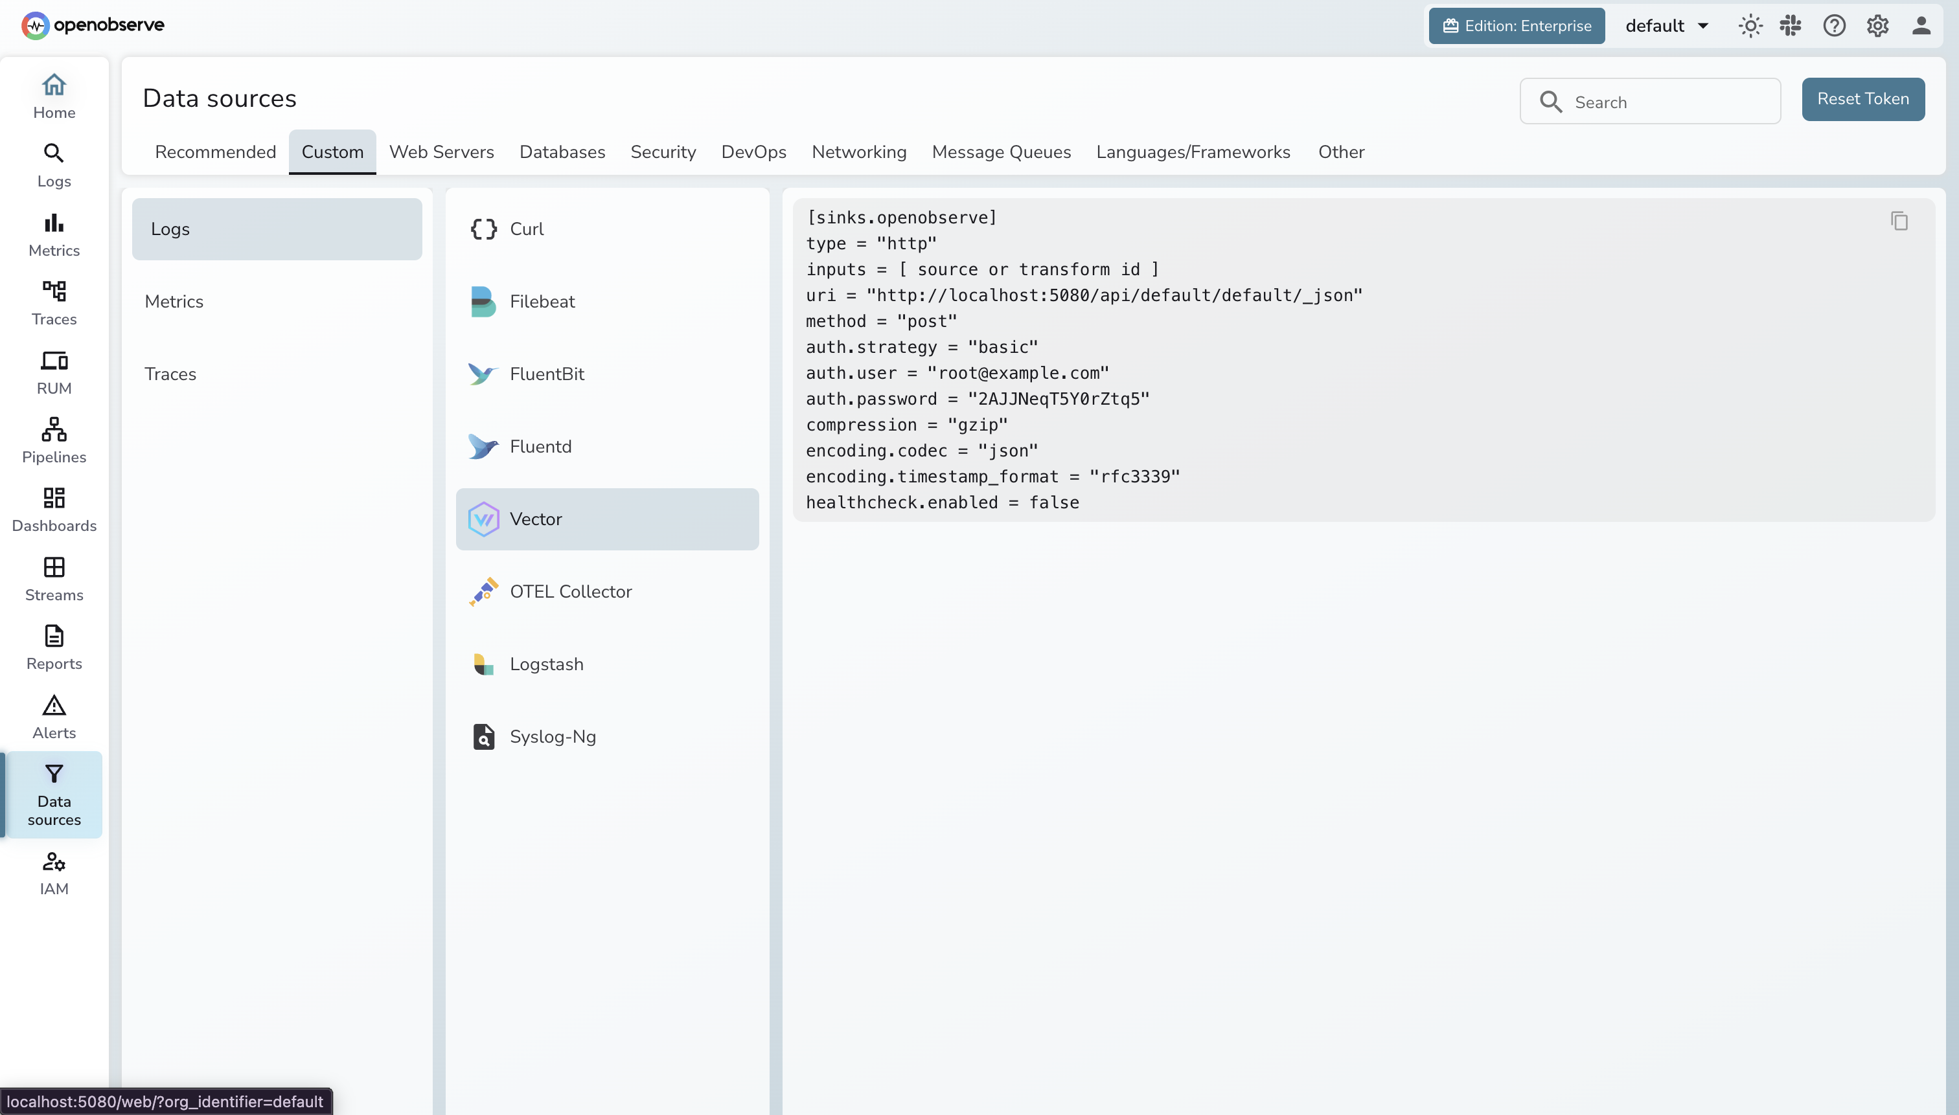This screenshot has width=1959, height=1115.
Task: Navigate to Traces using the sidebar icon
Action: [x=53, y=302]
